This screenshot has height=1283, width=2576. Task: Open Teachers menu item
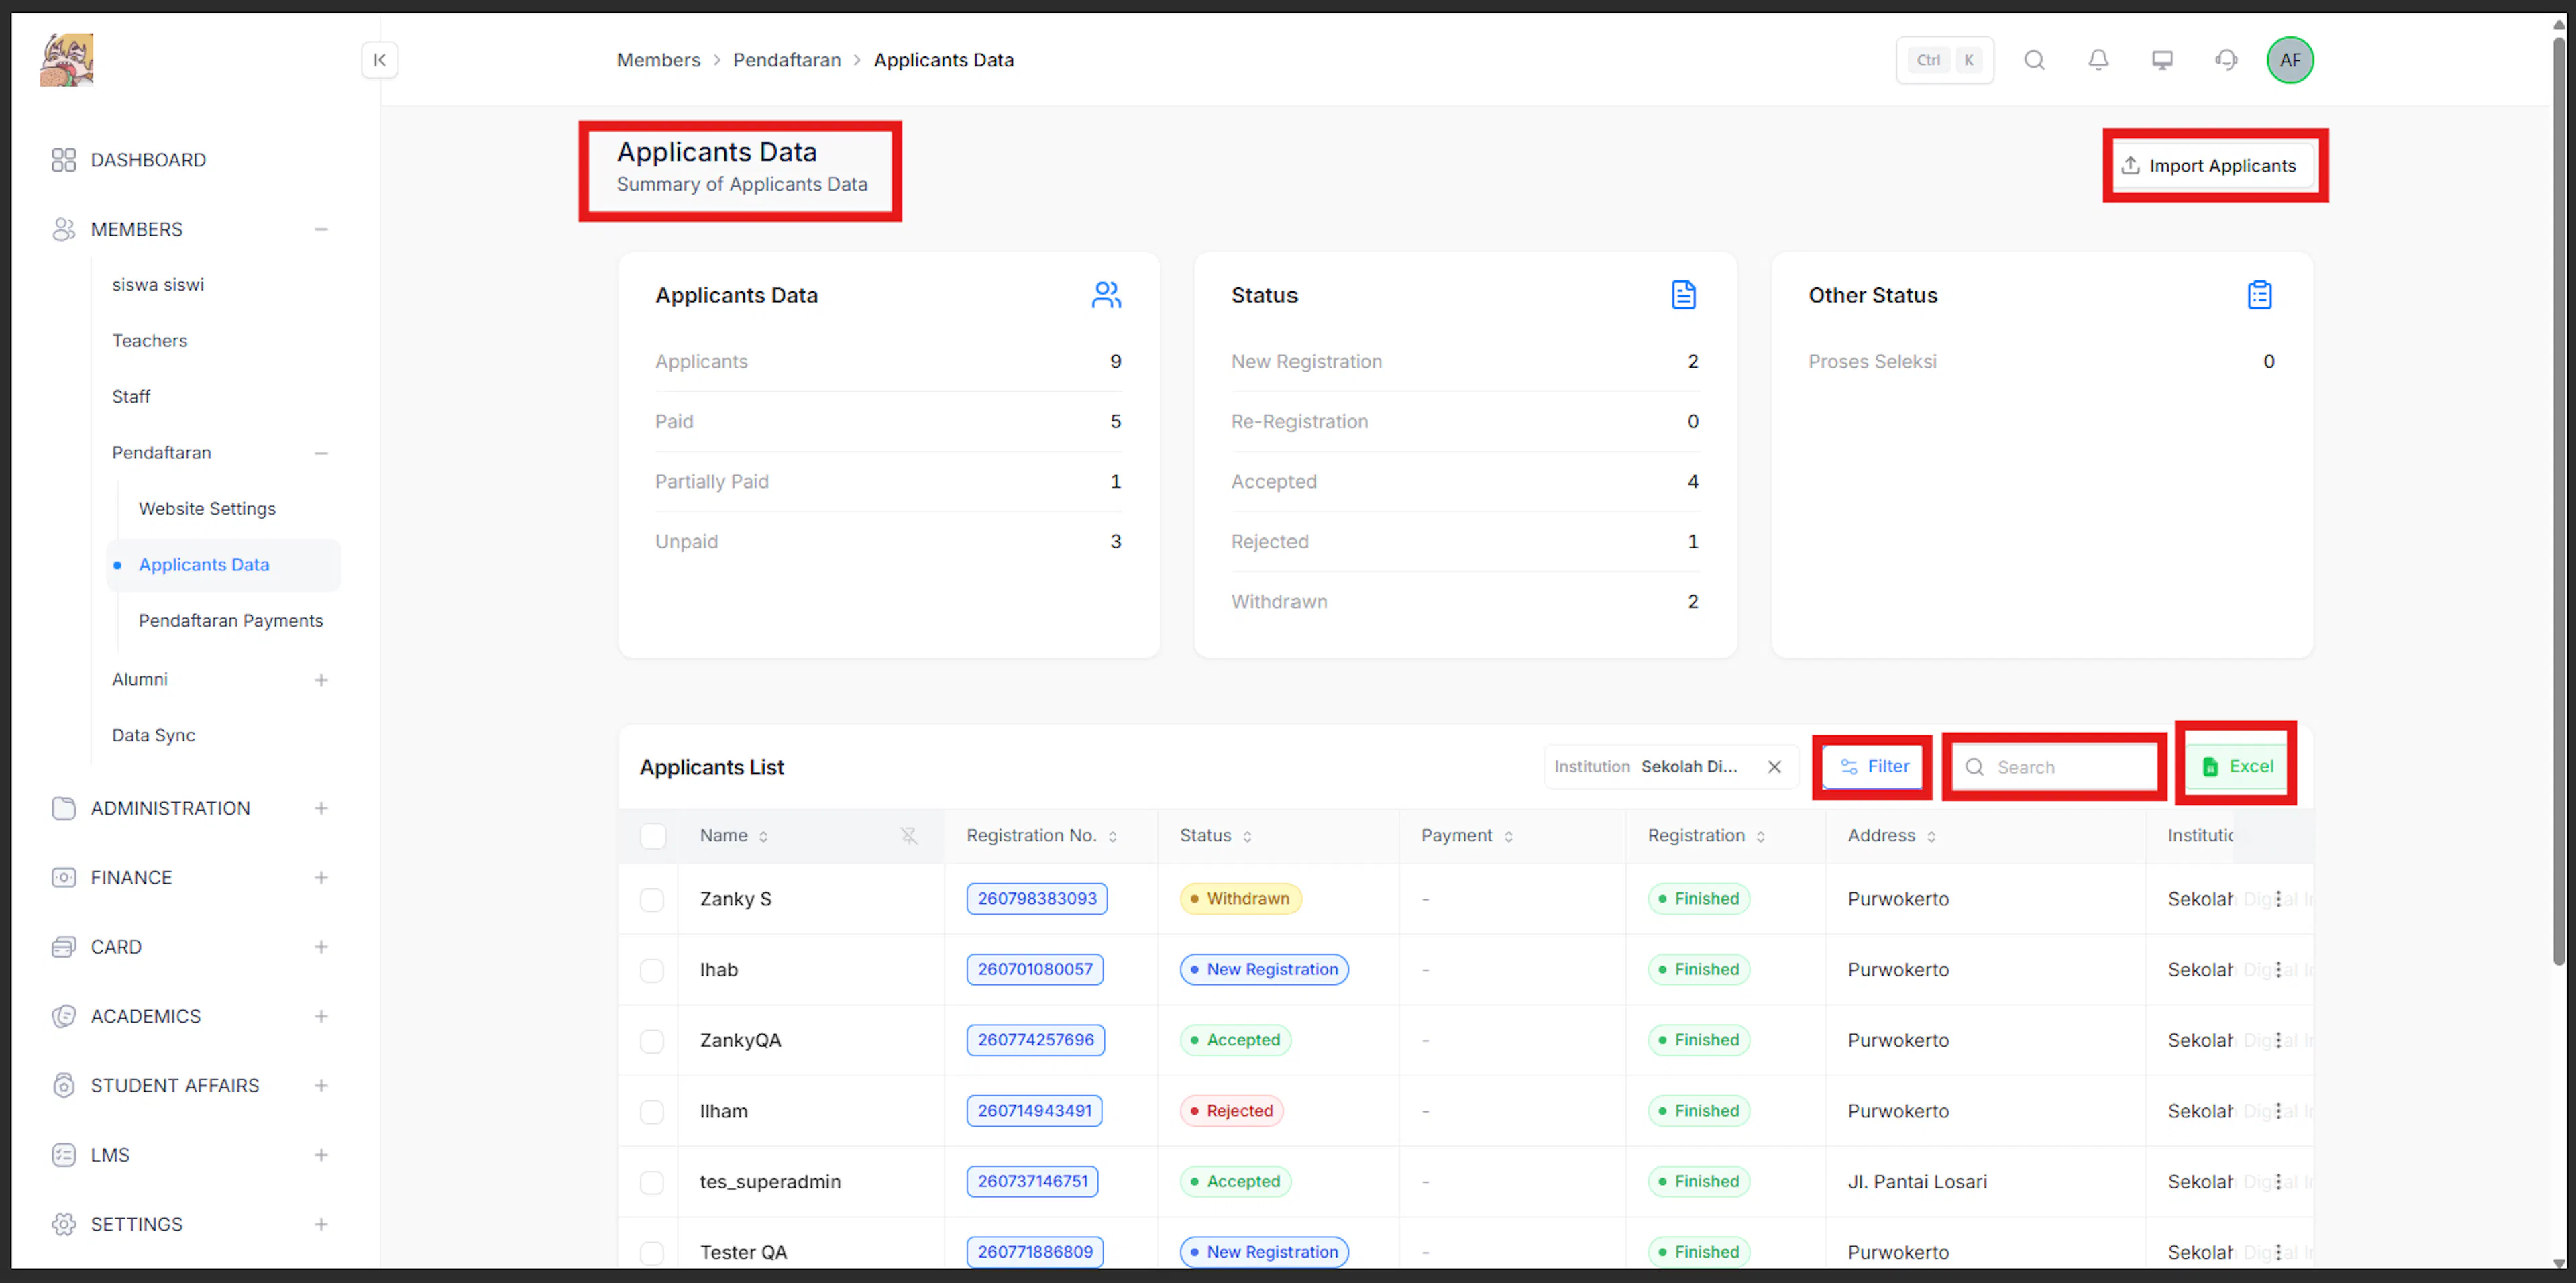point(150,340)
